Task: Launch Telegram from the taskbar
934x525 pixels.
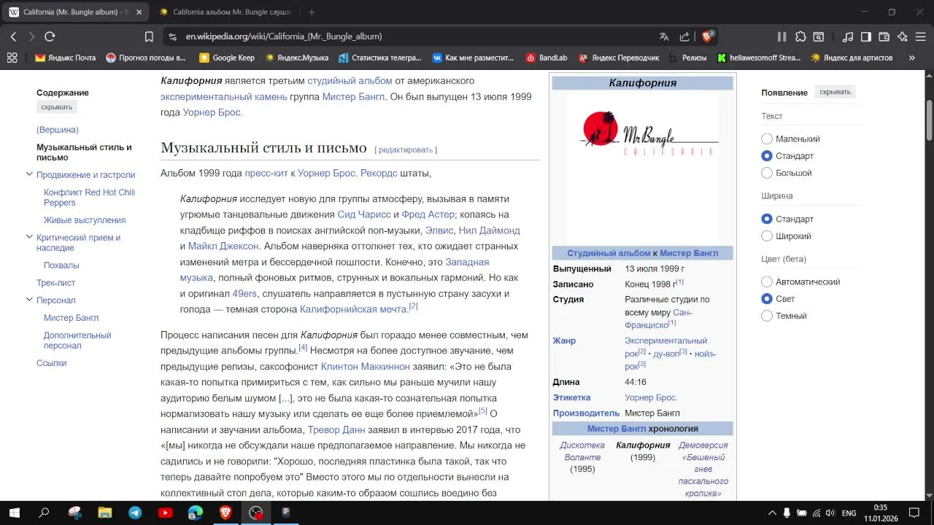Action: pos(135,513)
